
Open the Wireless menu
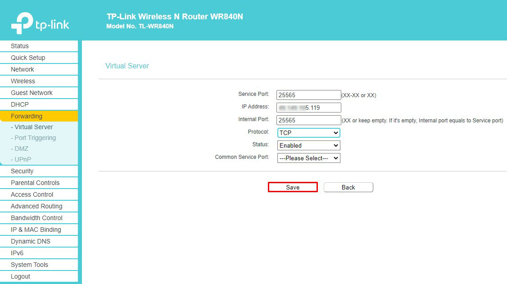click(x=39, y=81)
